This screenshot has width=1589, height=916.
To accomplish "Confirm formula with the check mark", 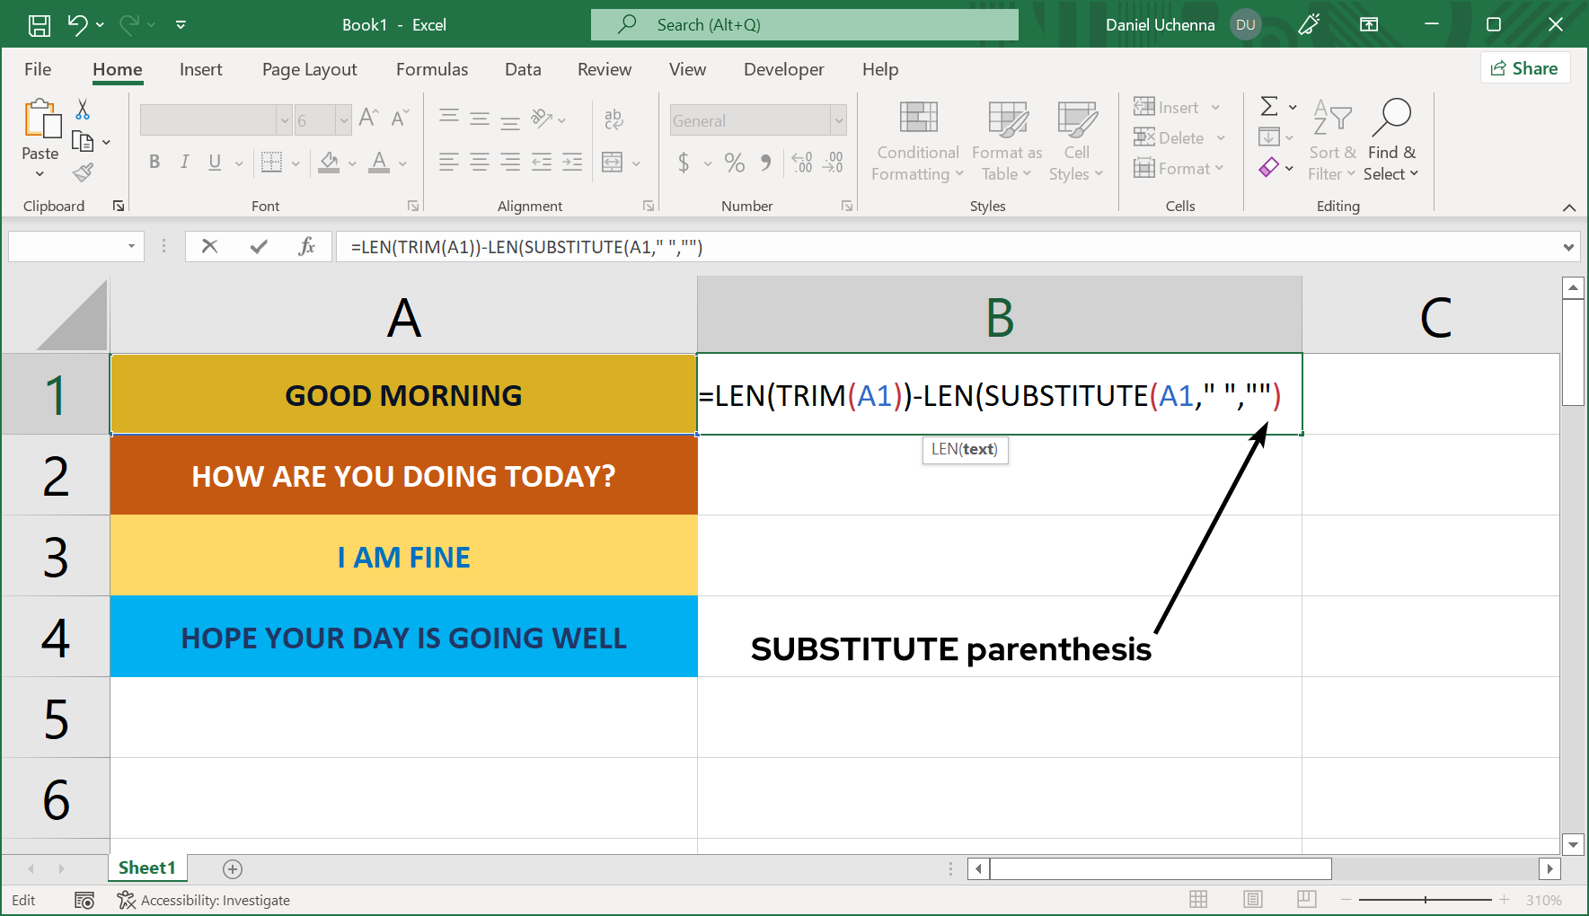I will point(259,246).
